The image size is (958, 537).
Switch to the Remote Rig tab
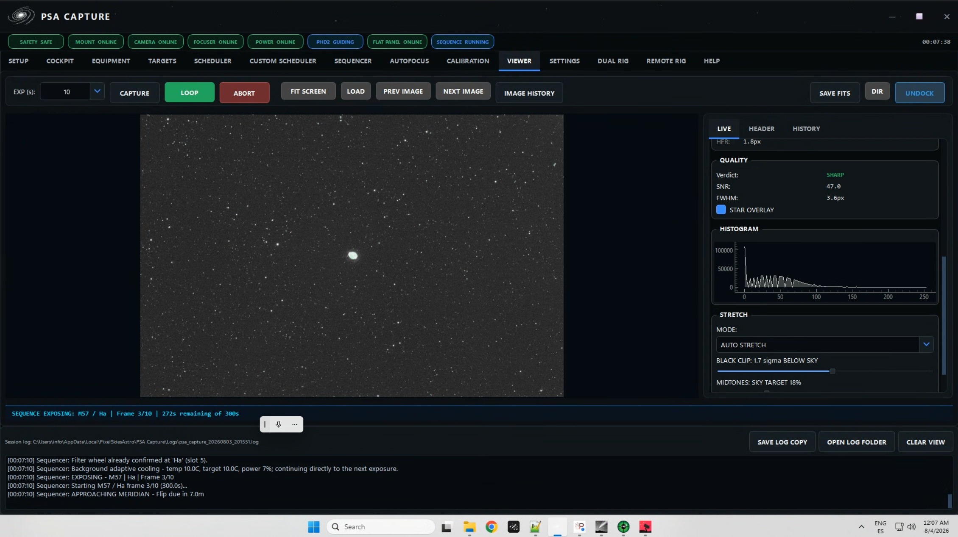(666, 61)
